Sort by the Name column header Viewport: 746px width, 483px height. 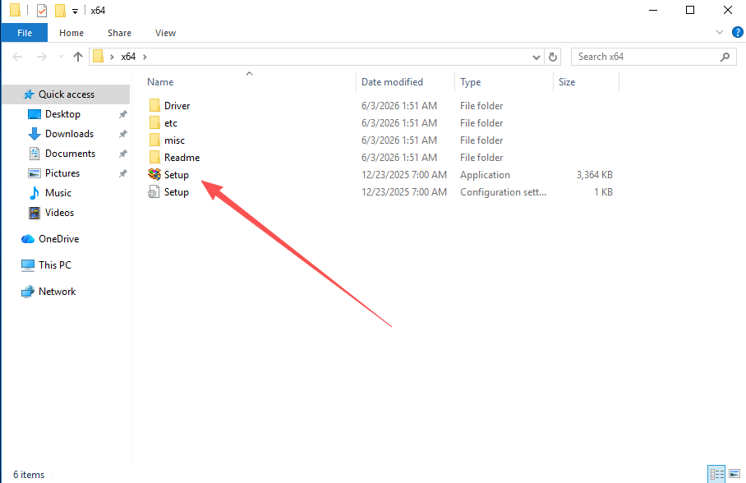point(160,82)
